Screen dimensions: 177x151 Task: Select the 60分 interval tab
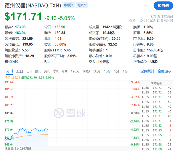coord(86,71)
